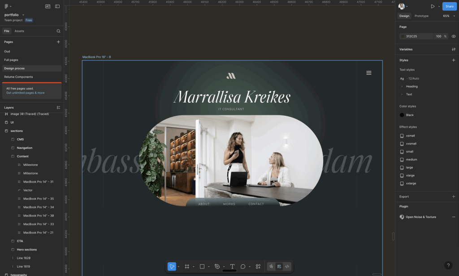The height and width of the screenshot is (276, 459).
Task: Select the Text tool
Action: [x=232, y=267]
